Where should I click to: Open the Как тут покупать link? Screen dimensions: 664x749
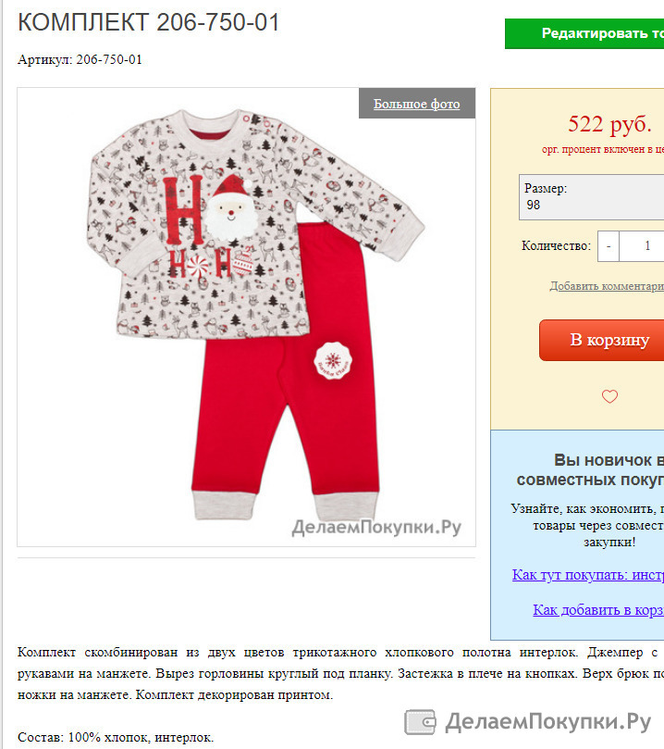[x=587, y=575]
